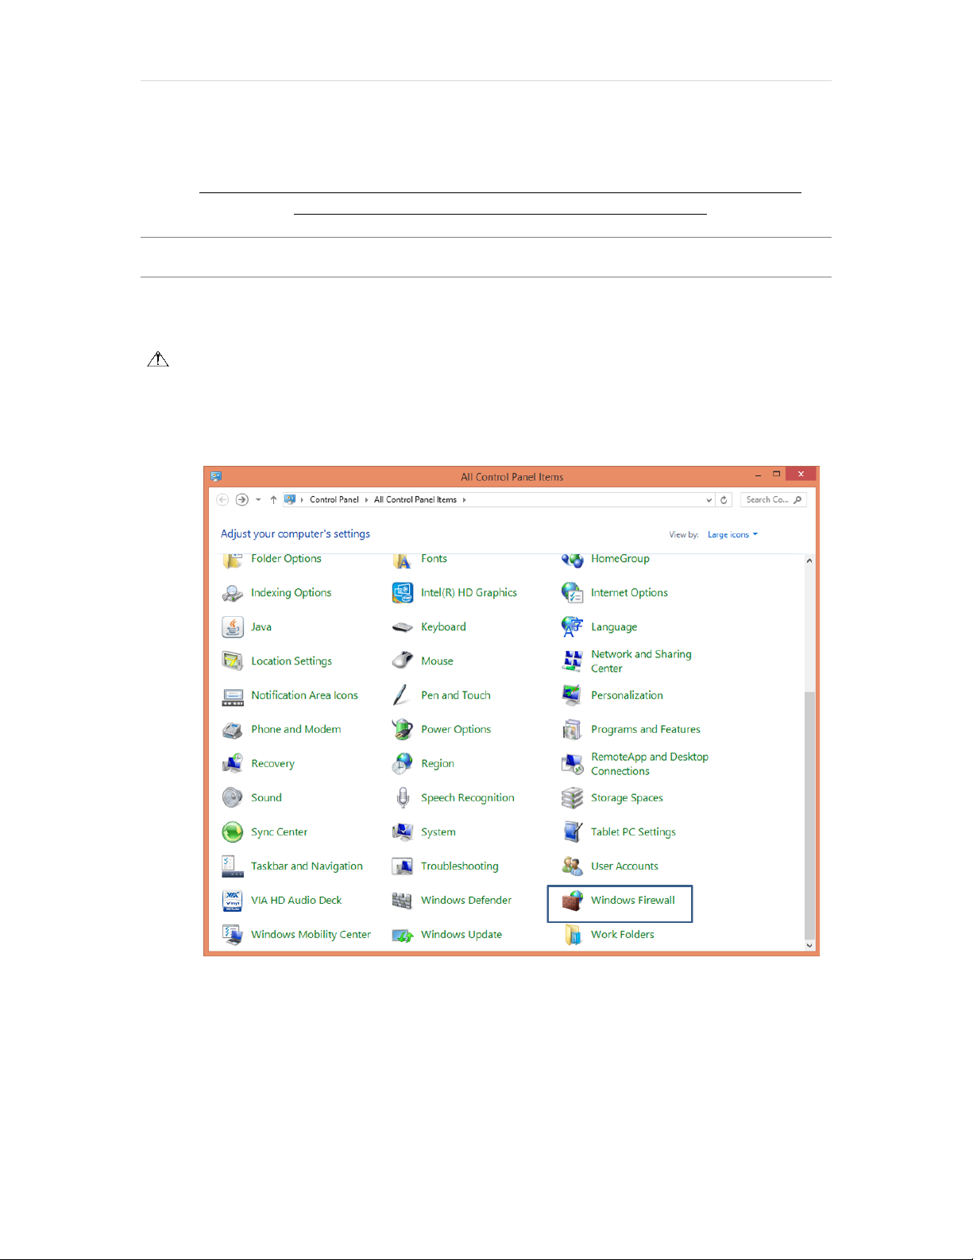Click the Windows Update text label
973x1260 pixels.
pos(461,935)
